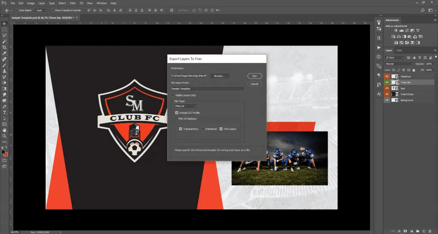Screen dimensions: 438x234
Task: Switch to the Paths tab
Action: (399, 50)
